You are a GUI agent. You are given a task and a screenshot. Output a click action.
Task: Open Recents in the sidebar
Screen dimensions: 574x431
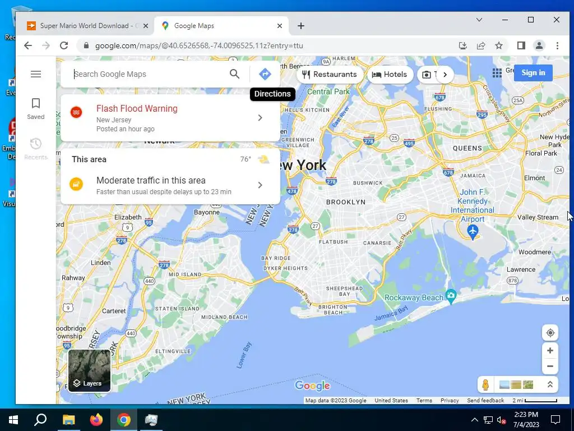[x=35, y=149]
